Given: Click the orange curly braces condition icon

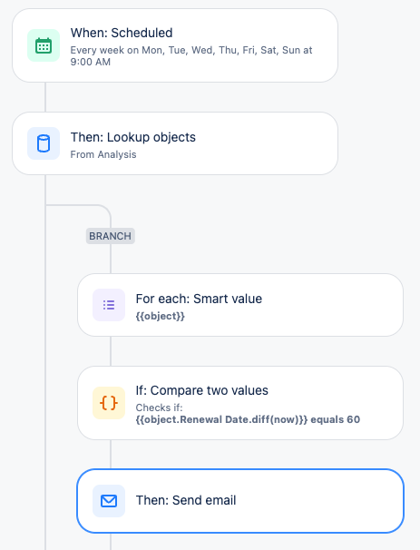Looking at the screenshot, I should coord(109,403).
